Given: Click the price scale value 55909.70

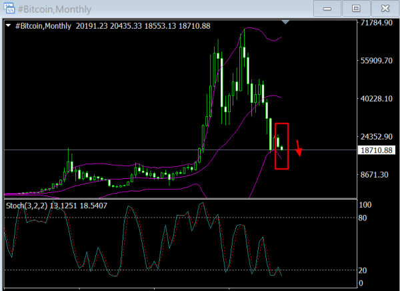Looking at the screenshot, I should coord(376,61).
